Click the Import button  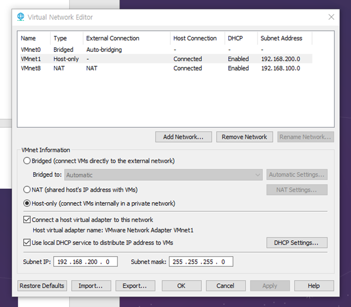(91, 286)
